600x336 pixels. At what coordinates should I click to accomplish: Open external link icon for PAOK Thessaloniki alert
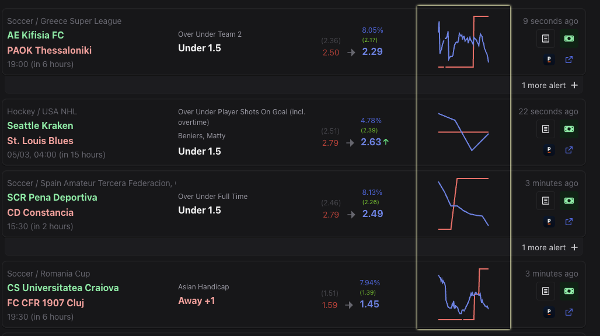569,60
